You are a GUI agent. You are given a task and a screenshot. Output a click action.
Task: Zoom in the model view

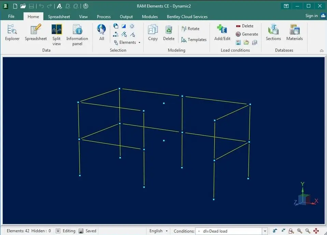300,231
